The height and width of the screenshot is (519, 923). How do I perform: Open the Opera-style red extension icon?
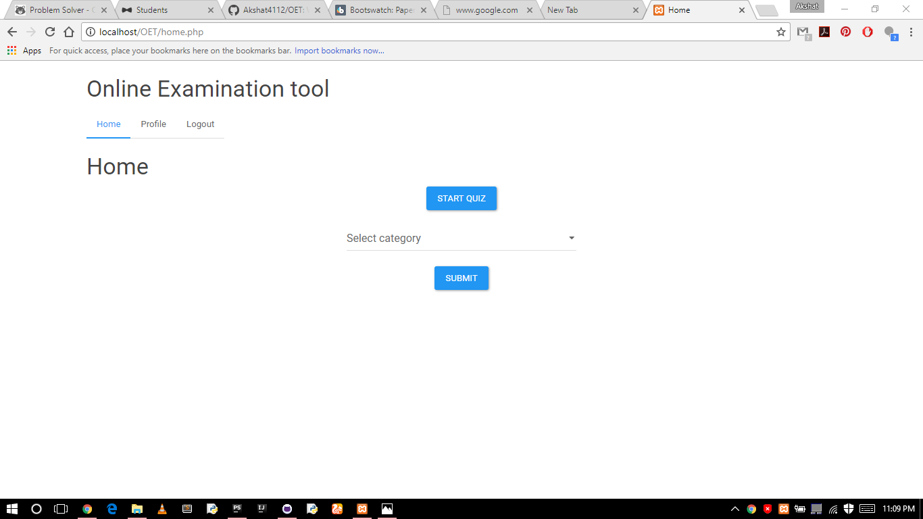click(x=868, y=32)
